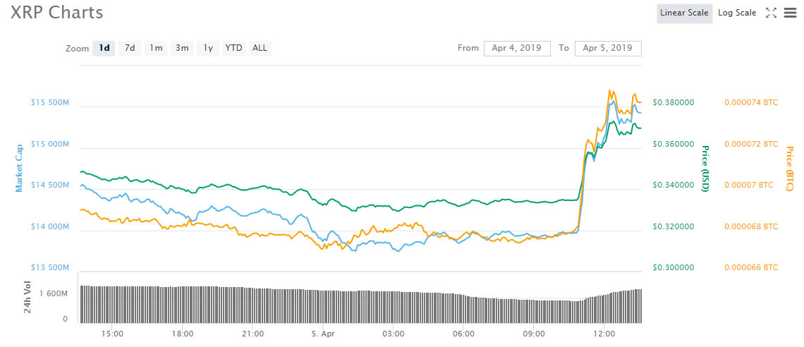Click the fullscreen expand icon
Screen dimensions: 804x347
pyautogui.click(x=771, y=13)
